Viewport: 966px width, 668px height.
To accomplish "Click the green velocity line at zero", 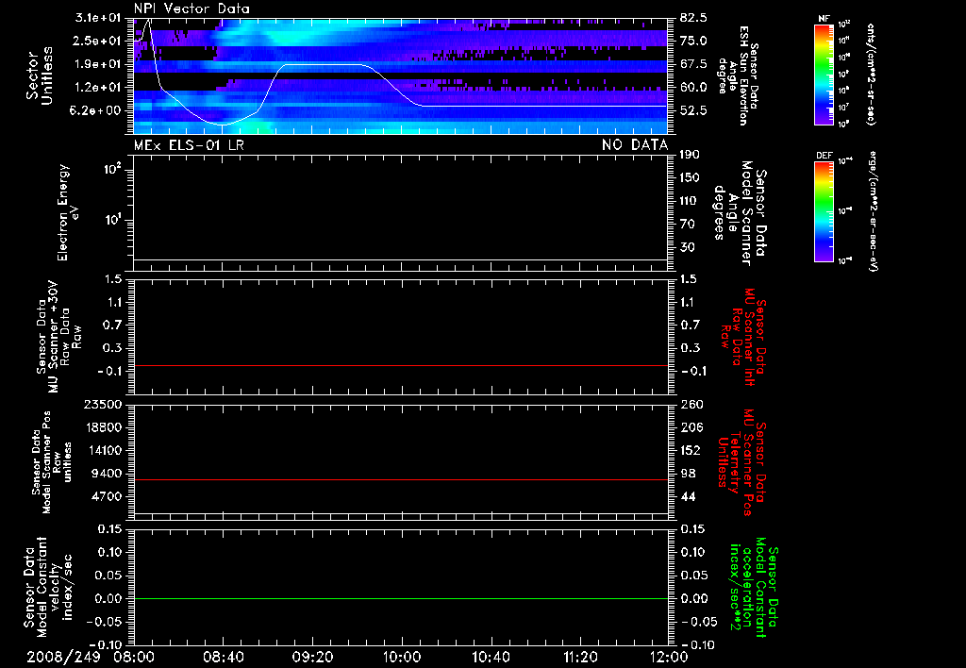I will 400,598.
